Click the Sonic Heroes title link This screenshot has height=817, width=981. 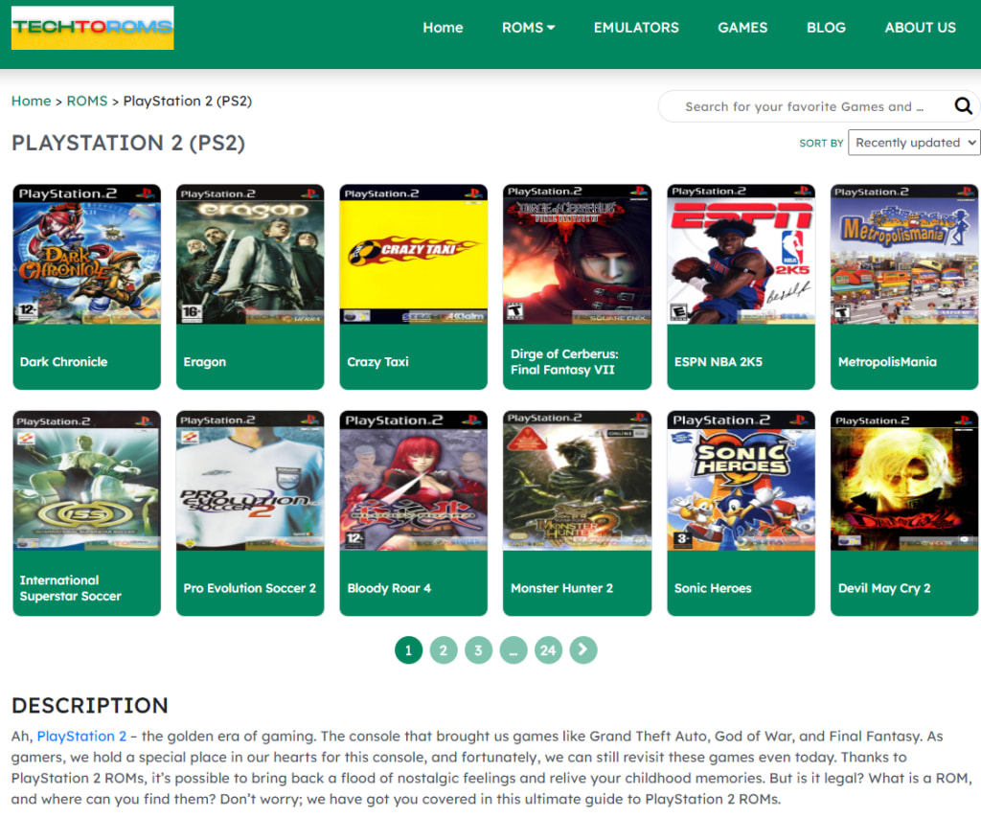(713, 588)
